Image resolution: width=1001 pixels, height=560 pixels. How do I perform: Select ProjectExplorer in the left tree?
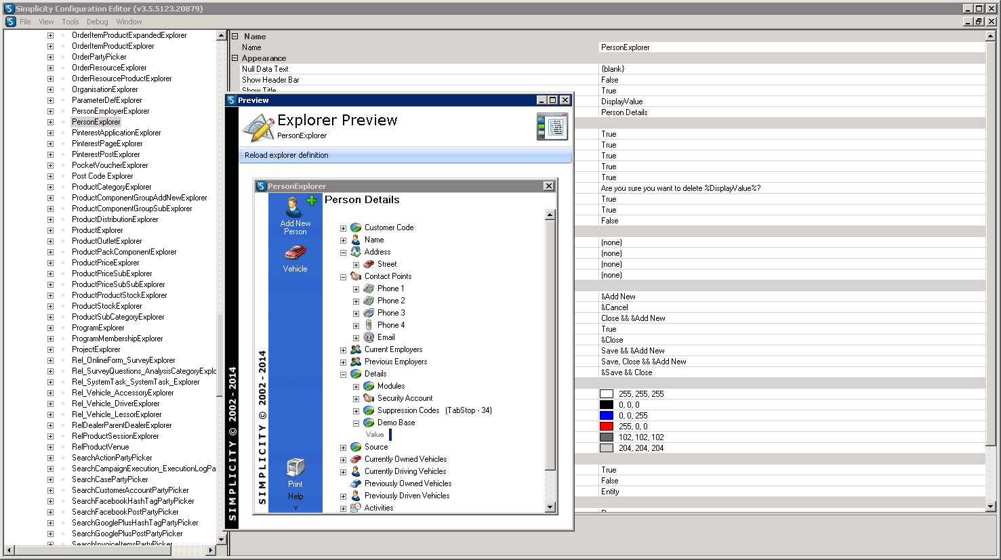coord(96,349)
